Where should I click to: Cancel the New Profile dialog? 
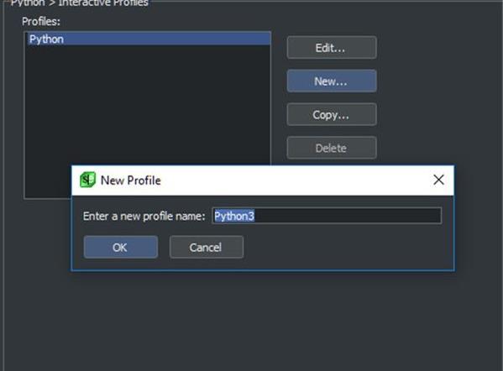(x=207, y=248)
